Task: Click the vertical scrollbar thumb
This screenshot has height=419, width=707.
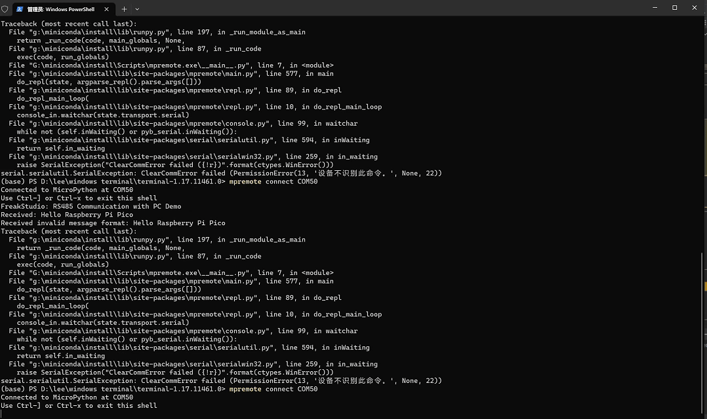Action: pos(702,333)
